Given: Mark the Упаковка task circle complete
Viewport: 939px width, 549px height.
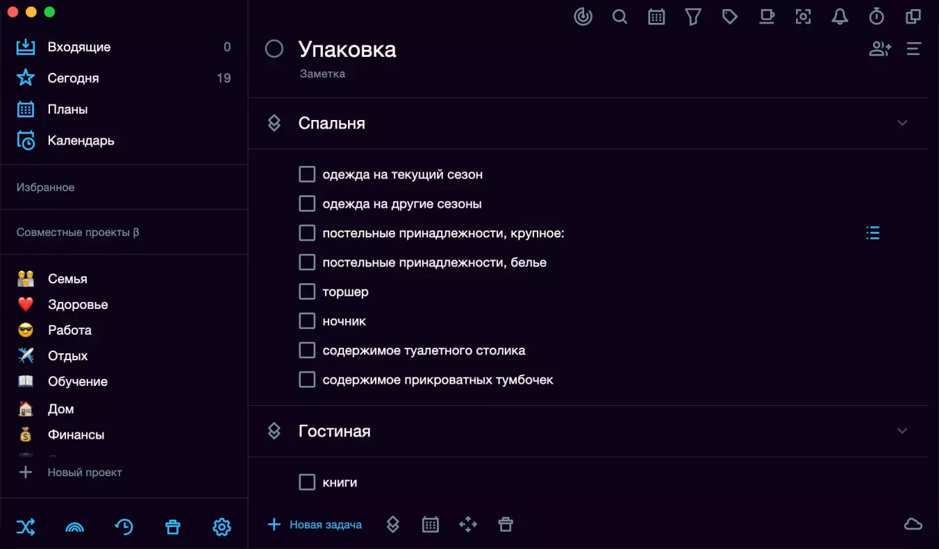Looking at the screenshot, I should pos(274,49).
